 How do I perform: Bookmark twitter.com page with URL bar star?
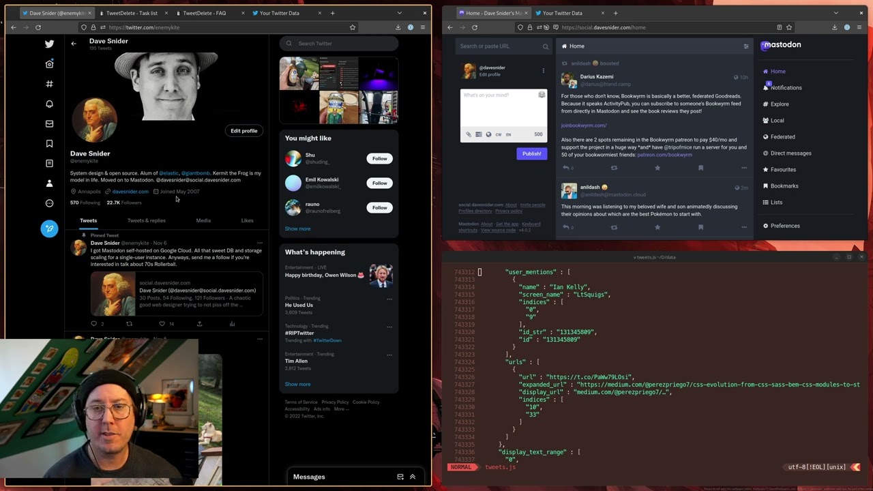coord(353,27)
